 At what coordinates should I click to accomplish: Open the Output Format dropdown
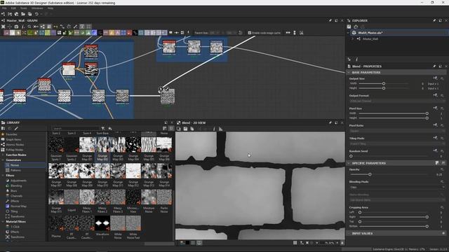(396, 101)
